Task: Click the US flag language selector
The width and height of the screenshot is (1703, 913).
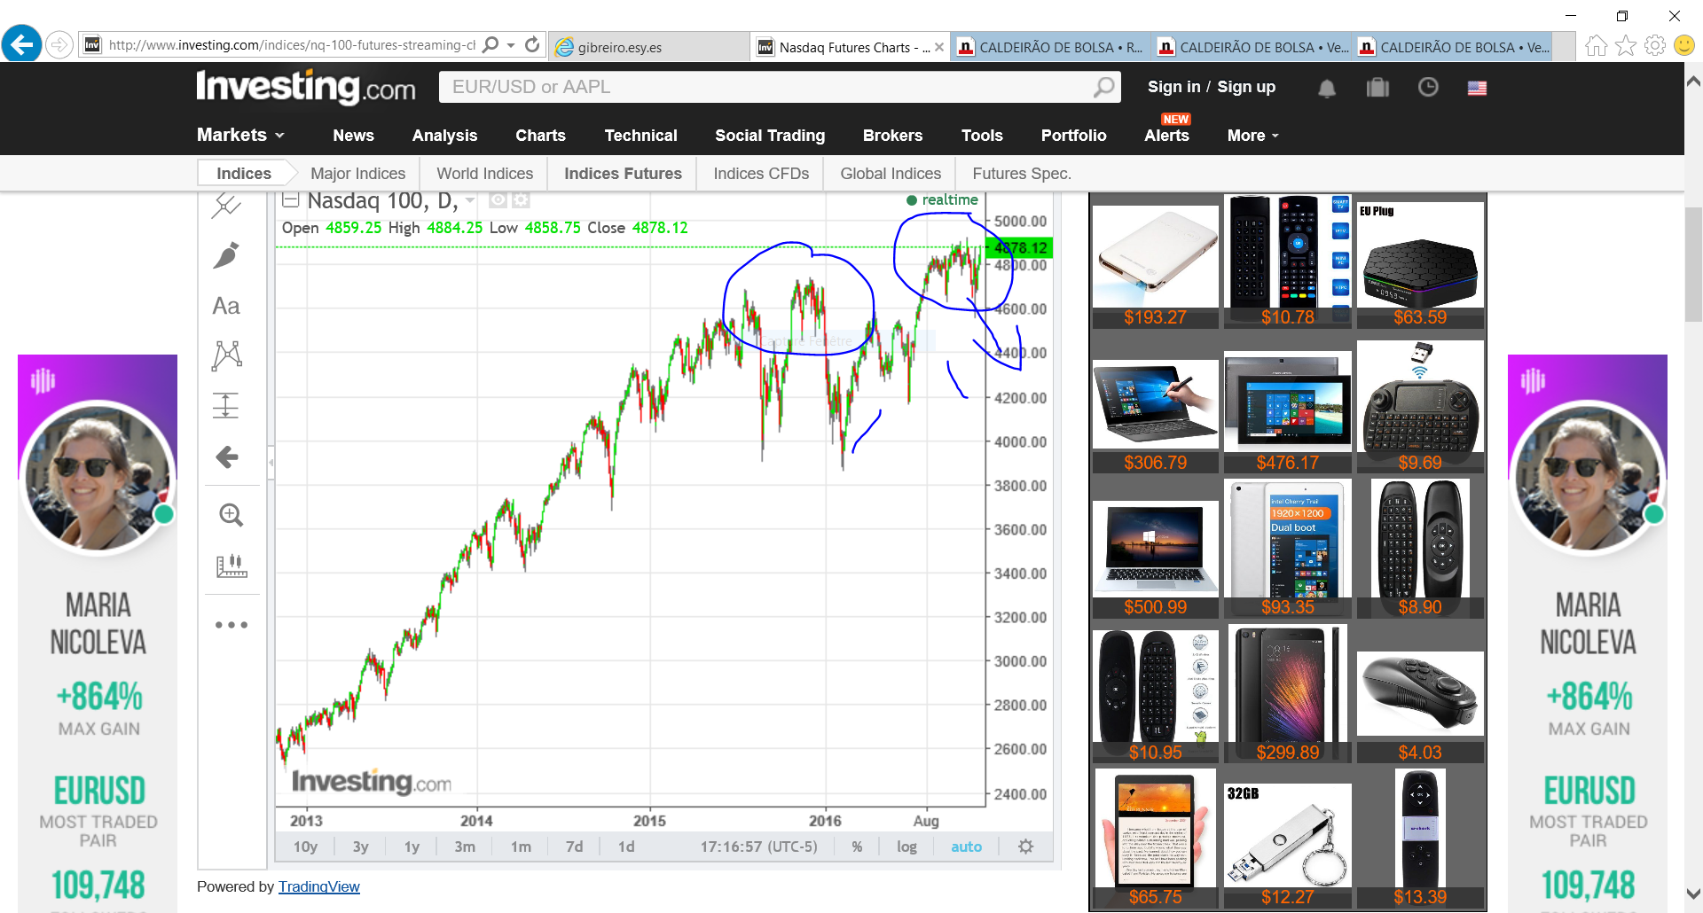Action: click(x=1477, y=88)
